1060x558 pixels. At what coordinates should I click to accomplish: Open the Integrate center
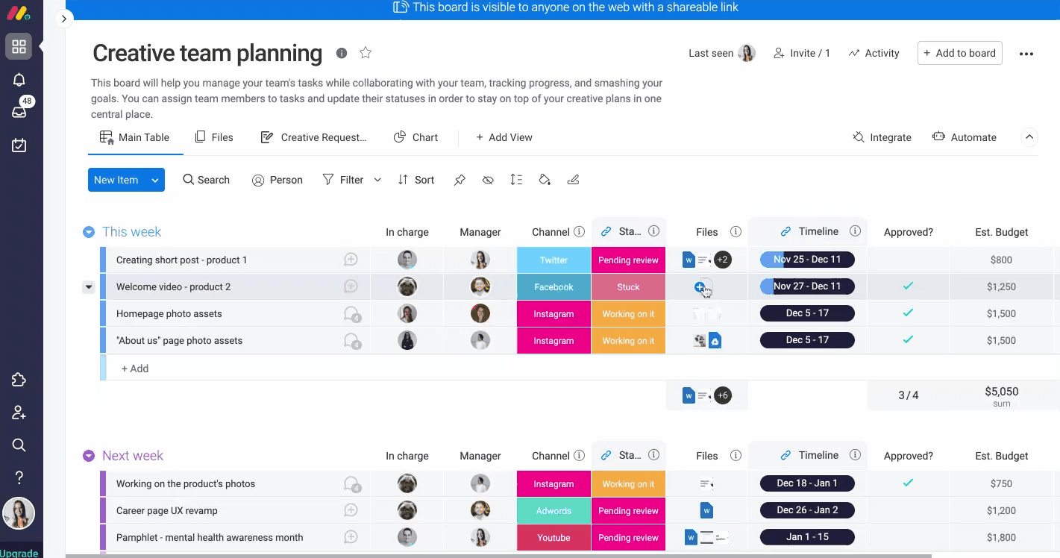click(x=882, y=137)
